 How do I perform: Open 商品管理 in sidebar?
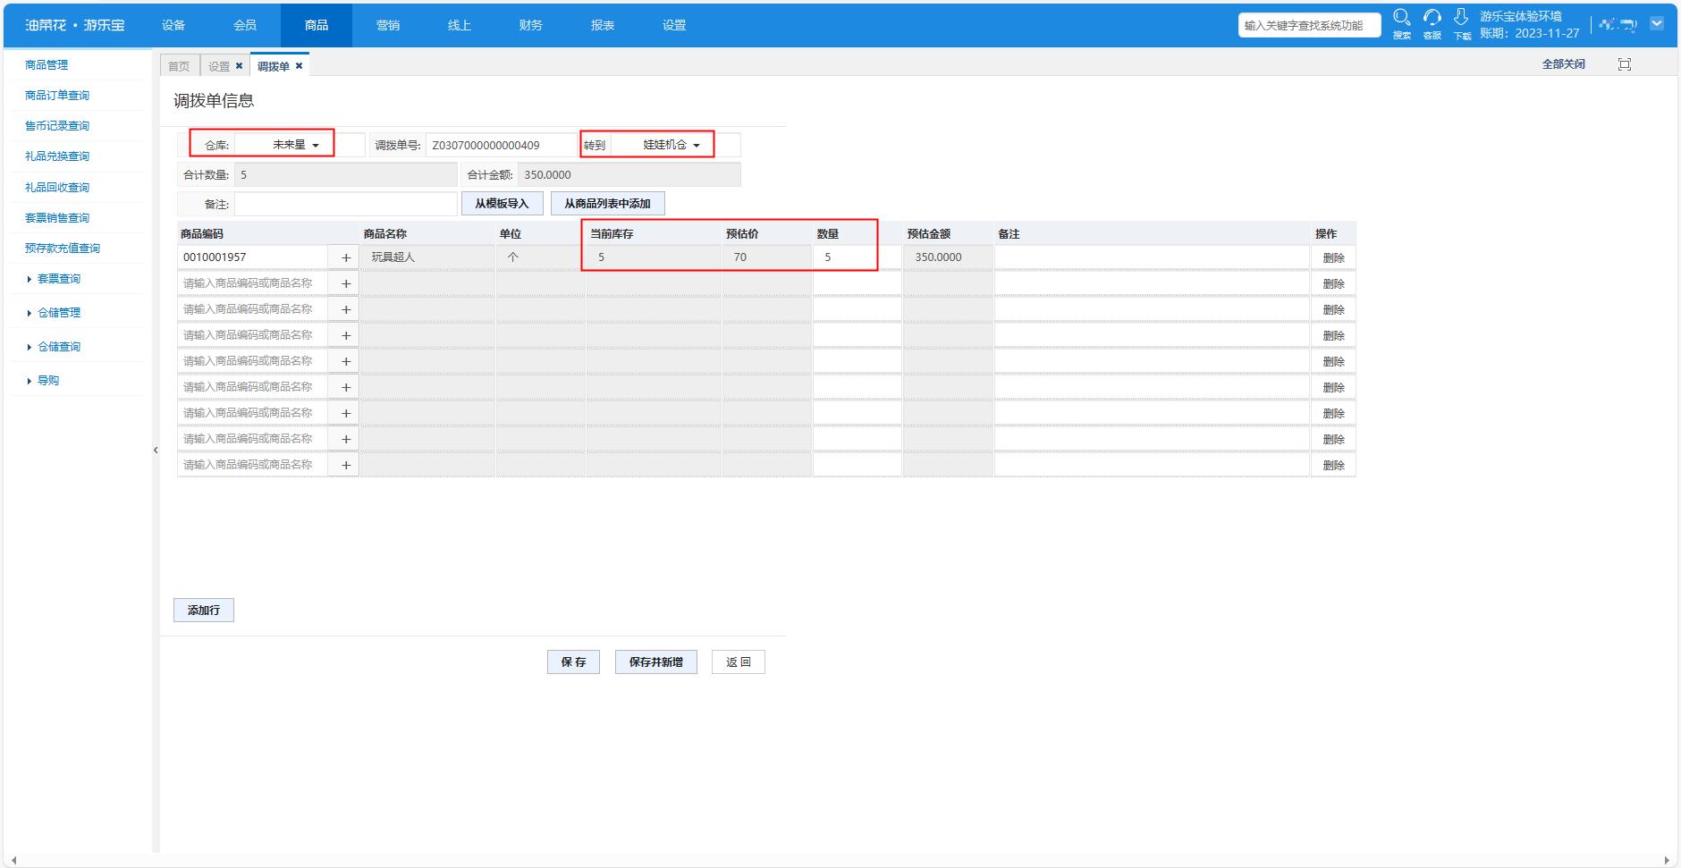coord(46,65)
